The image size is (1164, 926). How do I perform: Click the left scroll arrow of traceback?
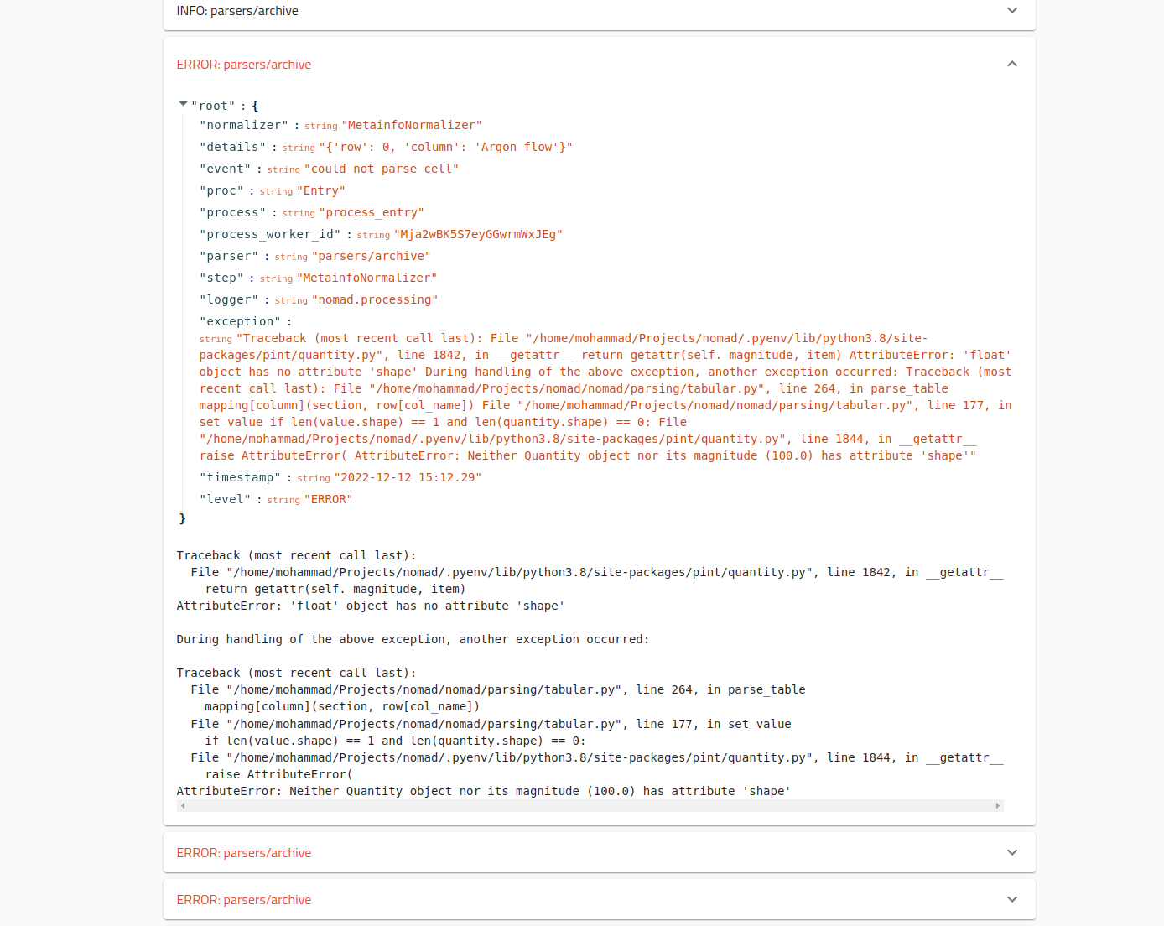pyautogui.click(x=183, y=805)
